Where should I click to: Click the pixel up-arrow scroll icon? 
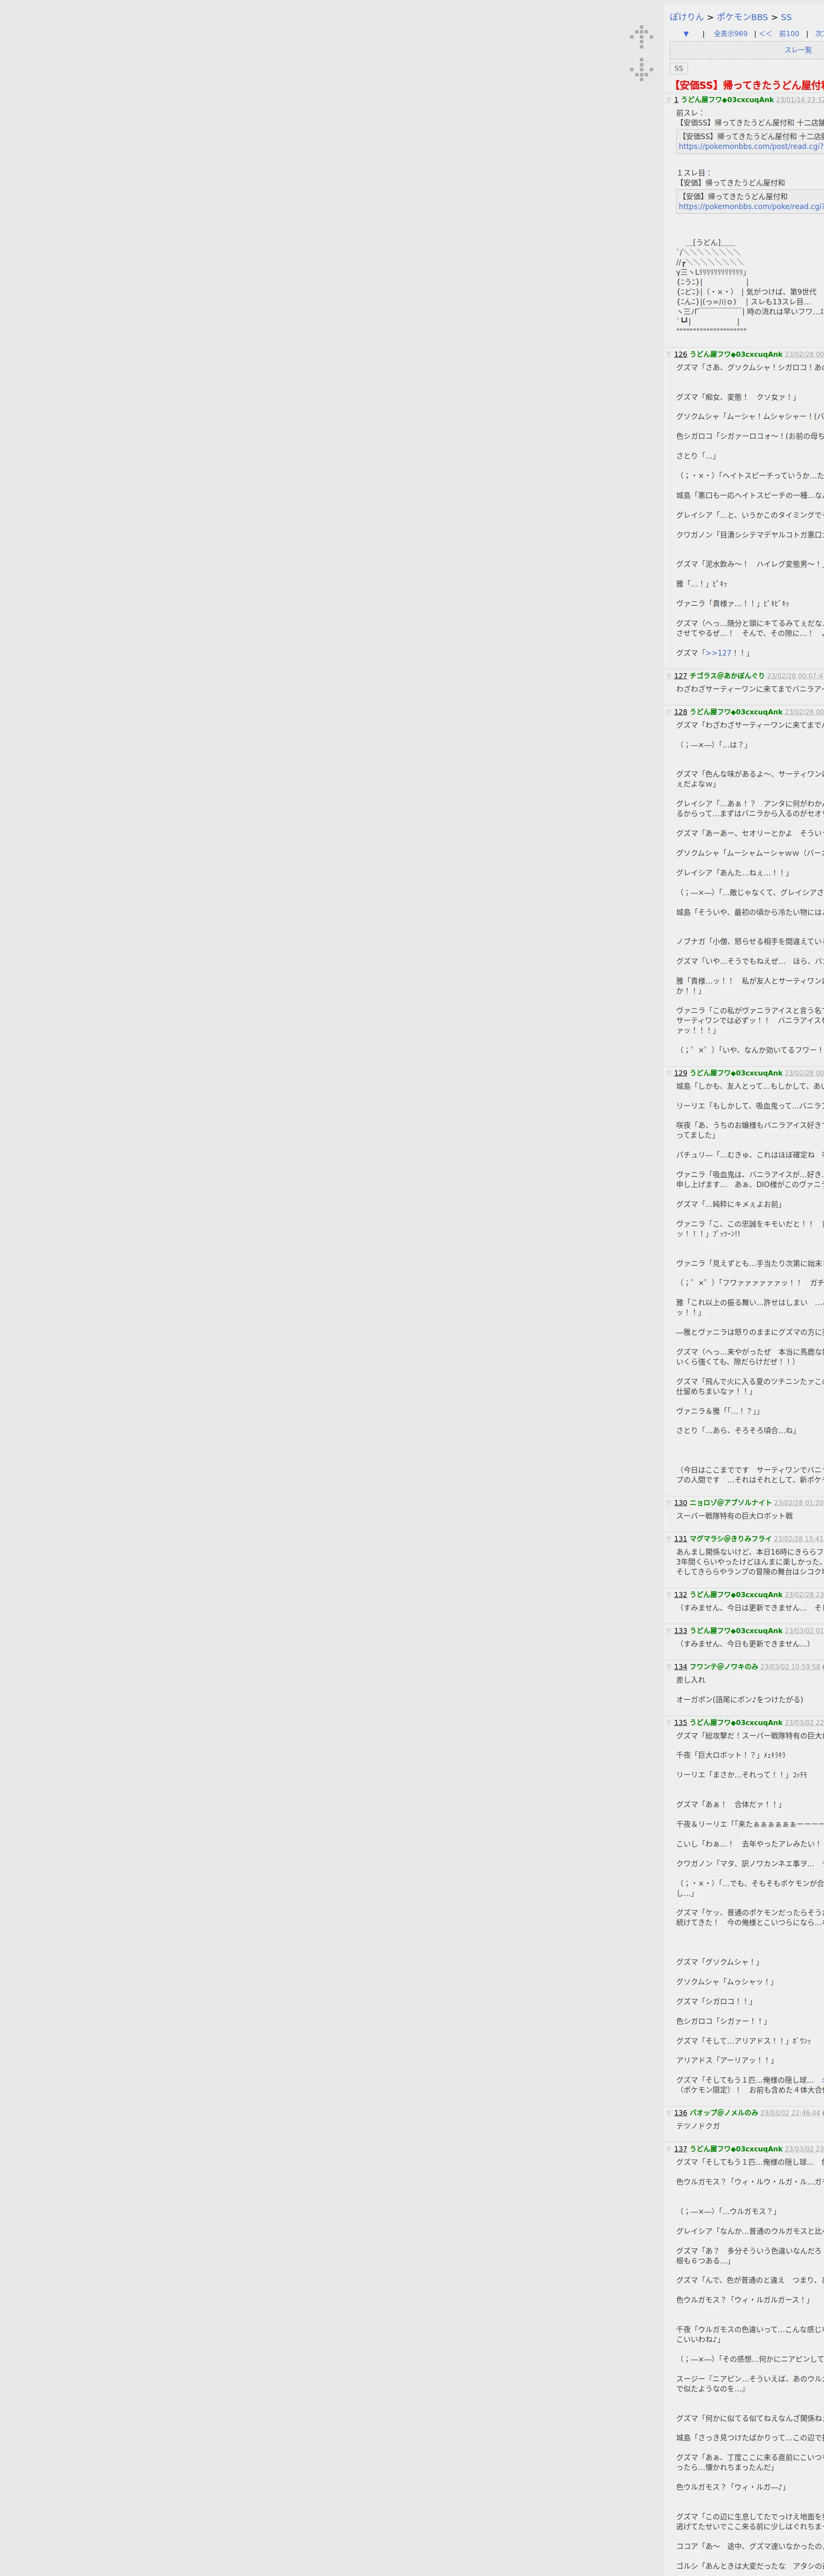pyautogui.click(x=641, y=37)
